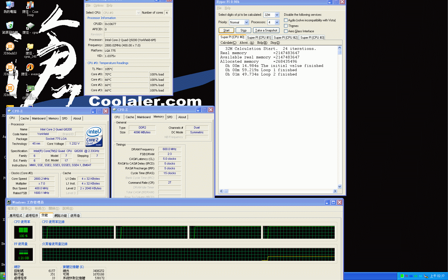Check the Aero Glass Interface option
Image resolution: width=448 pixels, height=280 pixels.
point(286,31)
